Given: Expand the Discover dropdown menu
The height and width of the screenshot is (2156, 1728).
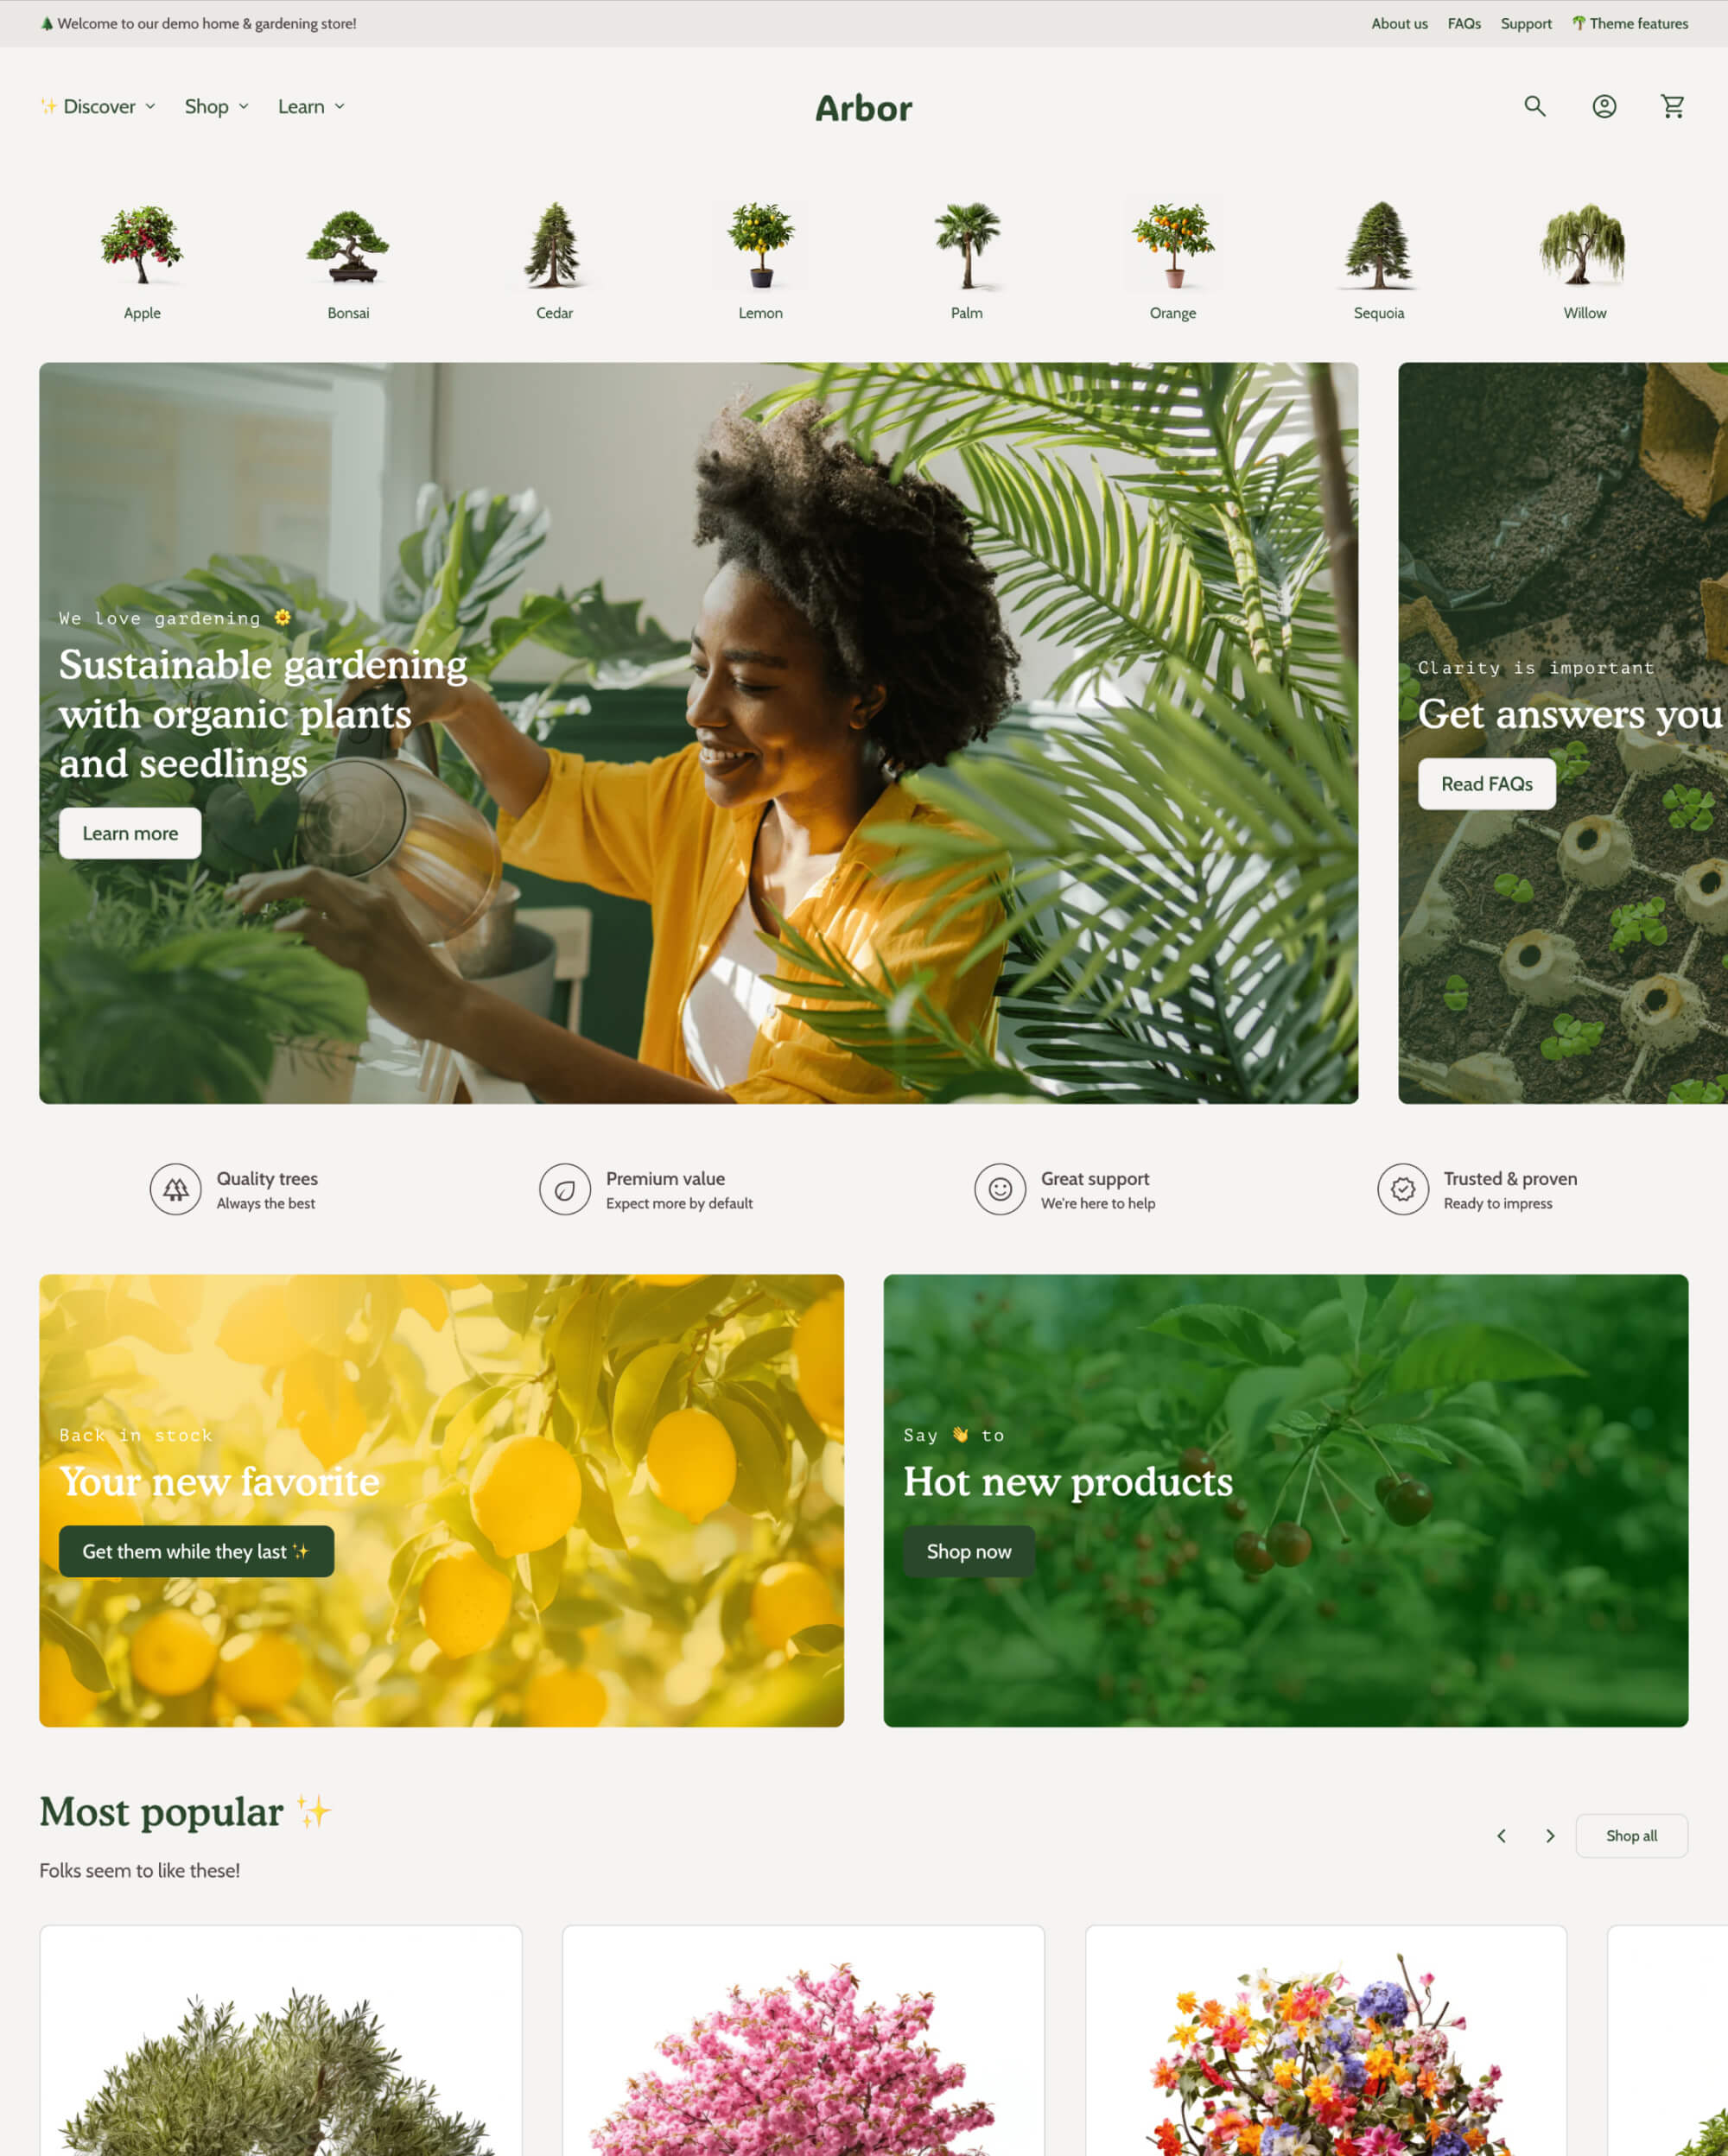Looking at the screenshot, I should [x=98, y=105].
